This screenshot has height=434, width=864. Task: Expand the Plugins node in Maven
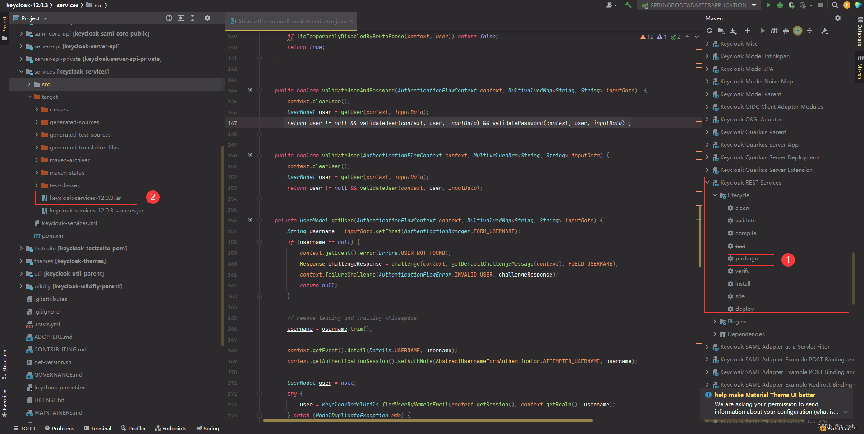[x=715, y=321]
